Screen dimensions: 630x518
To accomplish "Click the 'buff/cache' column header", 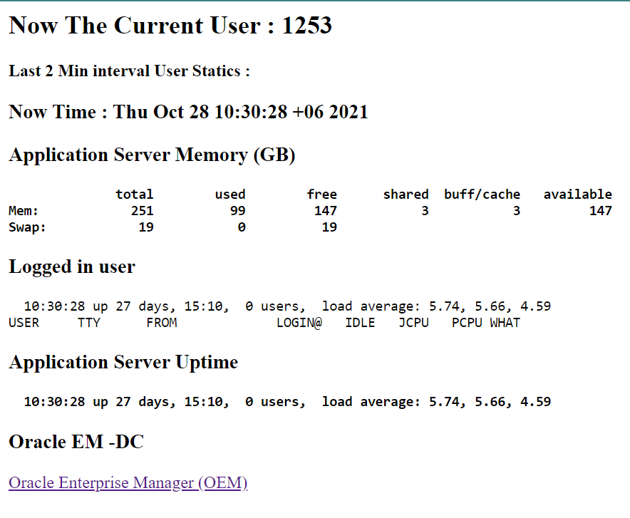I will pyautogui.click(x=482, y=195).
